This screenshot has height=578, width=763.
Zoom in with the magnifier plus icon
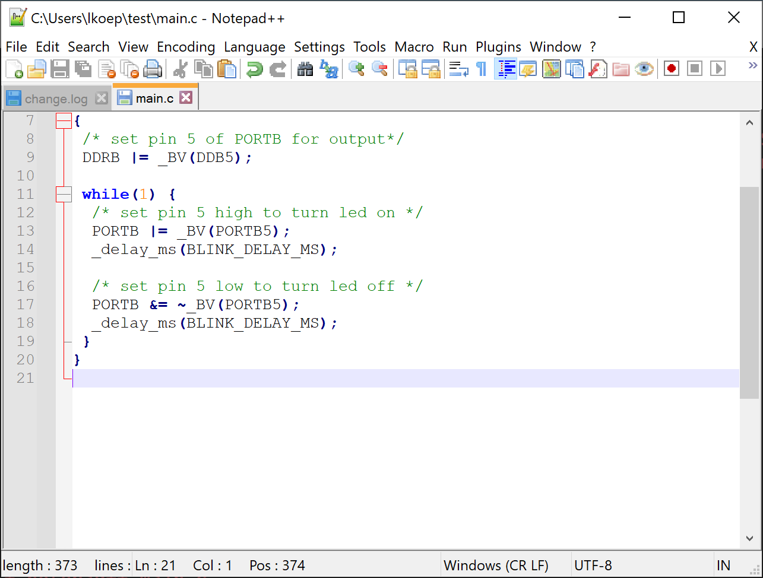[x=356, y=69]
